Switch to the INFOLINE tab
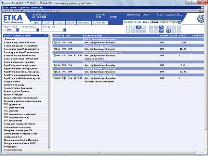 pyautogui.click(x=84, y=23)
